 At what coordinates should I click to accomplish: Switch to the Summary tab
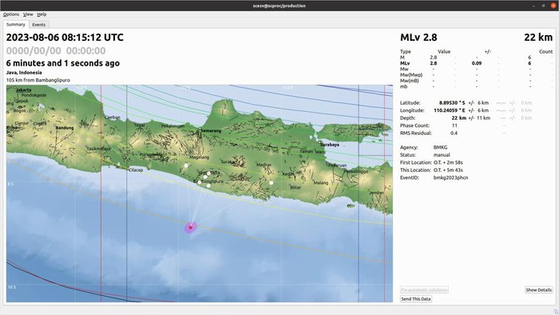(x=16, y=25)
